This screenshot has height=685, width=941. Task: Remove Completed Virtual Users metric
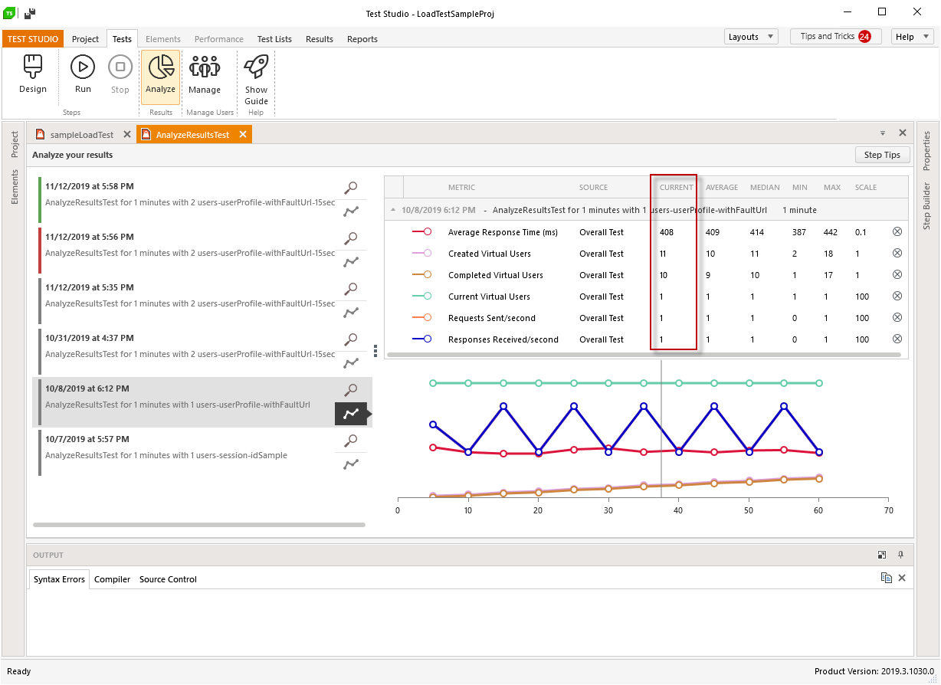pyautogui.click(x=897, y=274)
